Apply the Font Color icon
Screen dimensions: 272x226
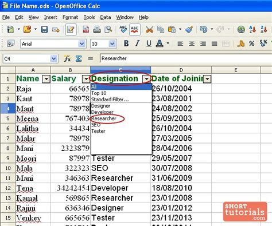point(160,43)
